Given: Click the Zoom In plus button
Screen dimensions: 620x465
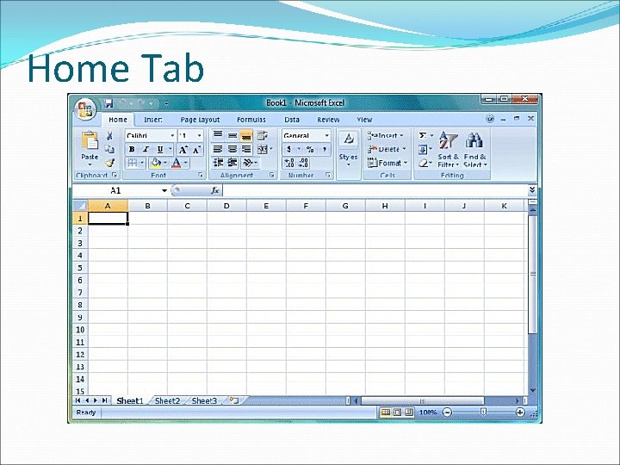Looking at the screenshot, I should tap(520, 412).
